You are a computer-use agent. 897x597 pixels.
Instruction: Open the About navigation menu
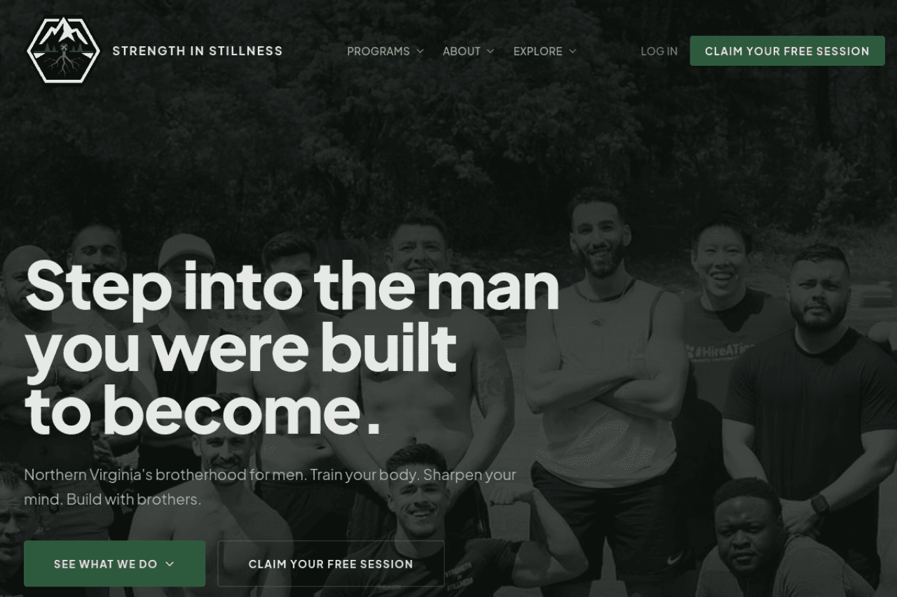[x=468, y=51]
